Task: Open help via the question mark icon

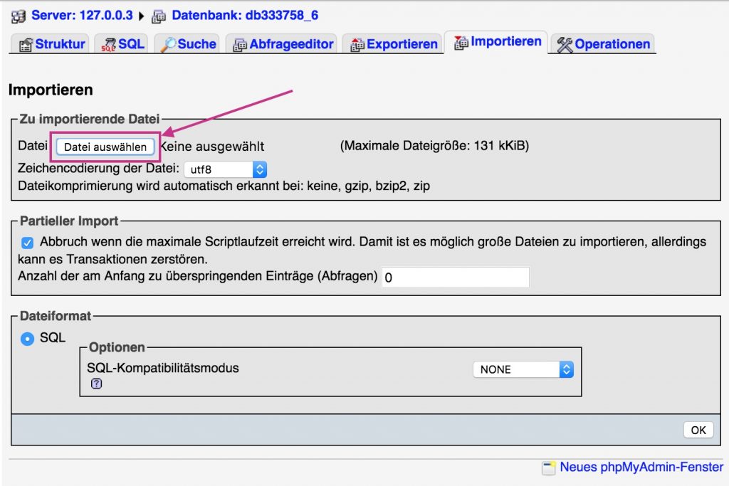Action: tap(95, 384)
